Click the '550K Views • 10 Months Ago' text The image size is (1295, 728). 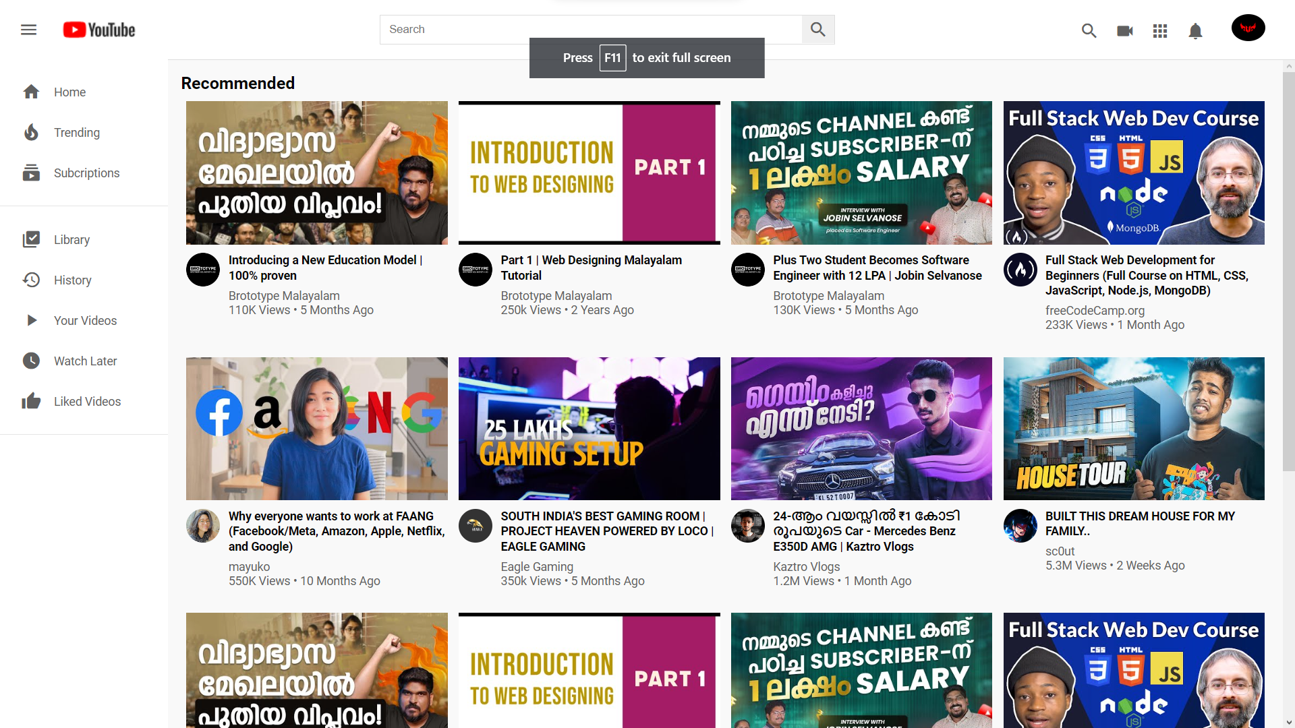coord(304,581)
